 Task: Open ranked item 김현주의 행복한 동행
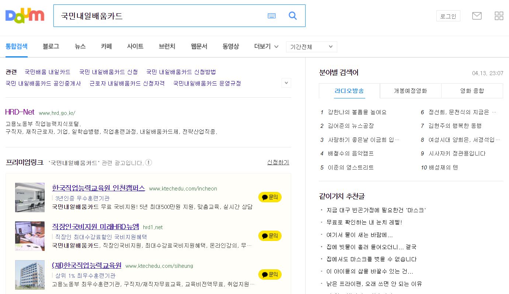(x=455, y=126)
